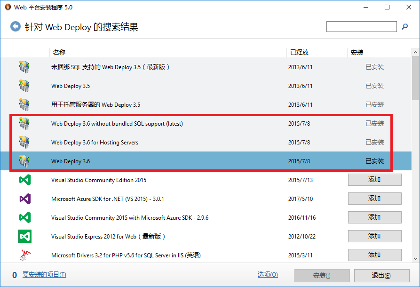Select 未捆绑 SQL 支持的 Web Deploy 3.5 text
The height and width of the screenshot is (287, 420).
click(110, 67)
